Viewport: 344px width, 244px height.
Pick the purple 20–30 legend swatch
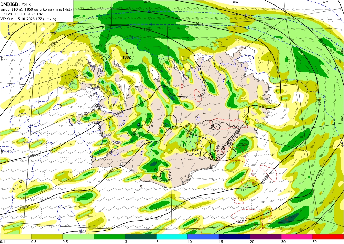pyautogui.click(x=266, y=237)
